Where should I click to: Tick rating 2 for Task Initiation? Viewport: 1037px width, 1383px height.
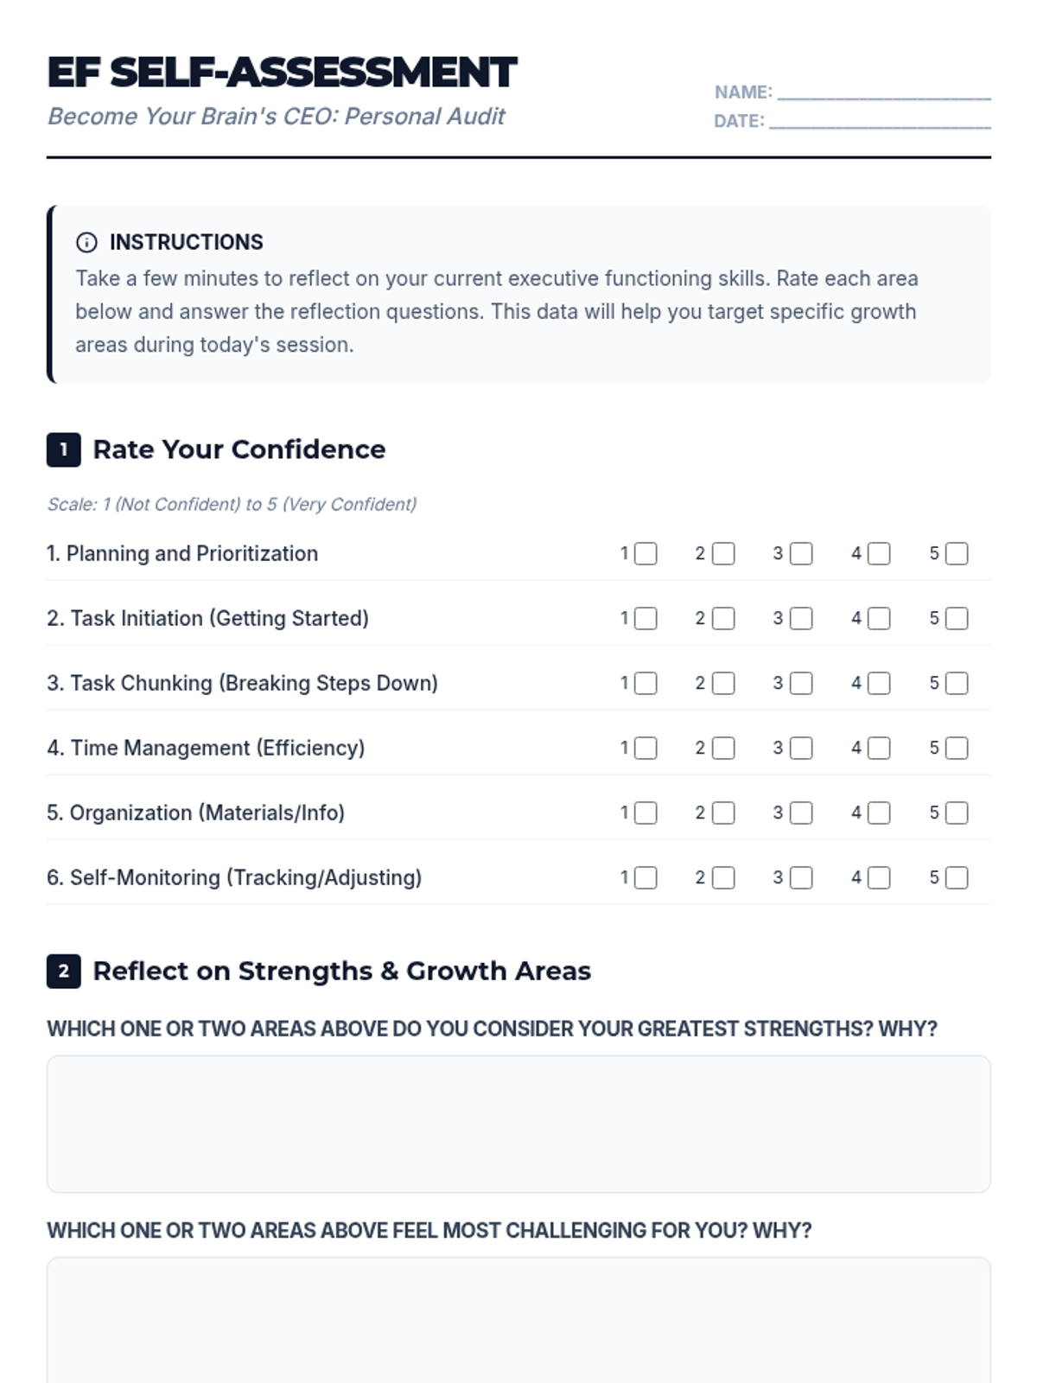723,618
